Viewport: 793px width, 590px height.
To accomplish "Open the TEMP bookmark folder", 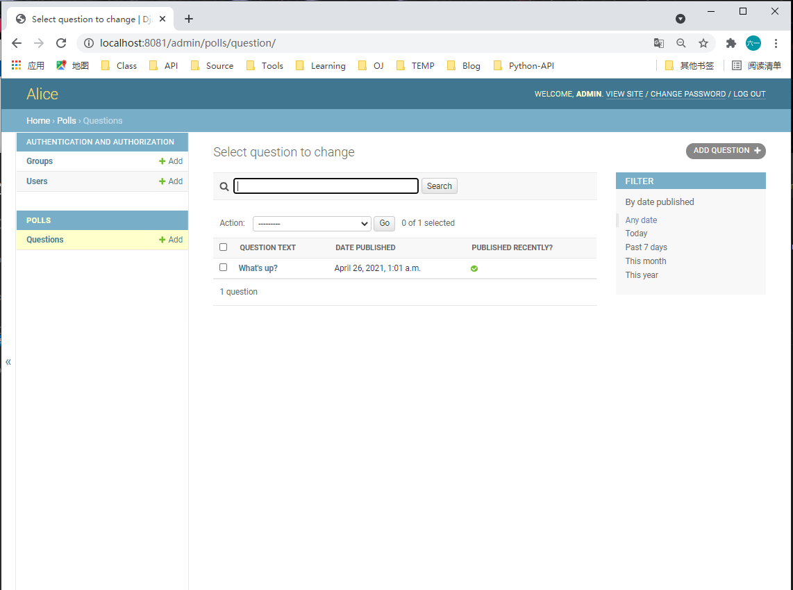I will pos(415,65).
